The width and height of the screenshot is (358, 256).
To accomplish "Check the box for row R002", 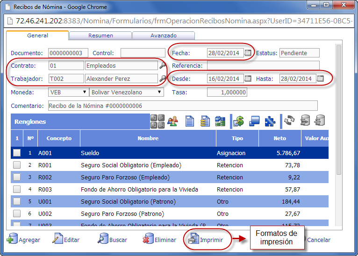I will coord(17,177).
